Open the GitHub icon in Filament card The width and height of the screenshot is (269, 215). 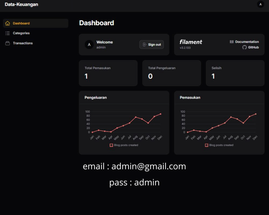(x=244, y=47)
